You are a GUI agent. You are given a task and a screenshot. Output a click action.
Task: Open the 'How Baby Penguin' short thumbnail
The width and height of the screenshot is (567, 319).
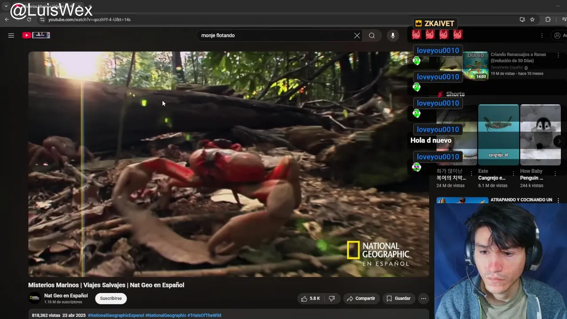pos(540,135)
